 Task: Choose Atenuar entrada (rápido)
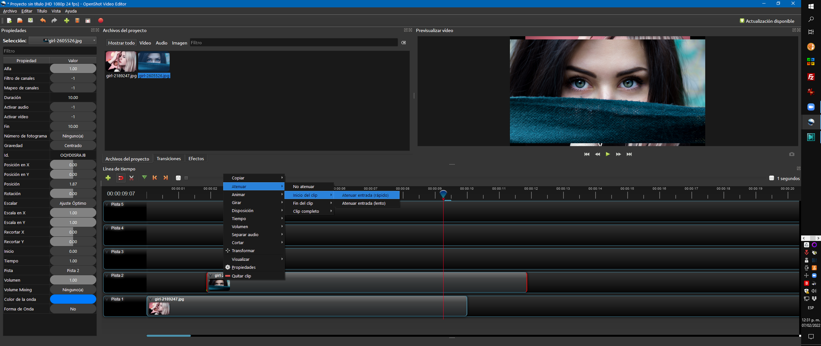[367, 195]
